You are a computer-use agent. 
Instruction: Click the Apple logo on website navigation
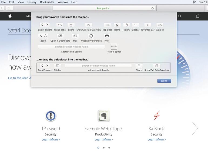point(10,16)
